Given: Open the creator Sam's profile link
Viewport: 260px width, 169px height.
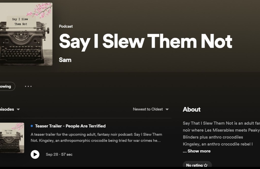Looking at the screenshot, I should [x=65, y=60].
